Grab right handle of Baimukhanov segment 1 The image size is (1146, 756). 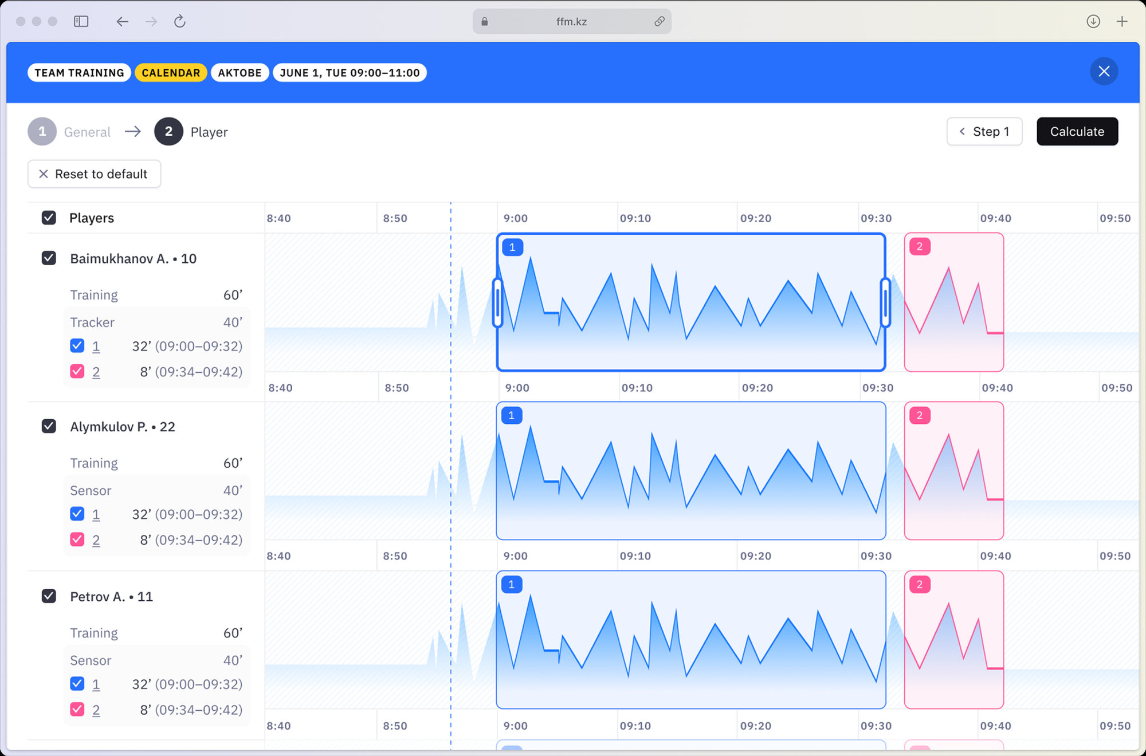click(x=885, y=302)
